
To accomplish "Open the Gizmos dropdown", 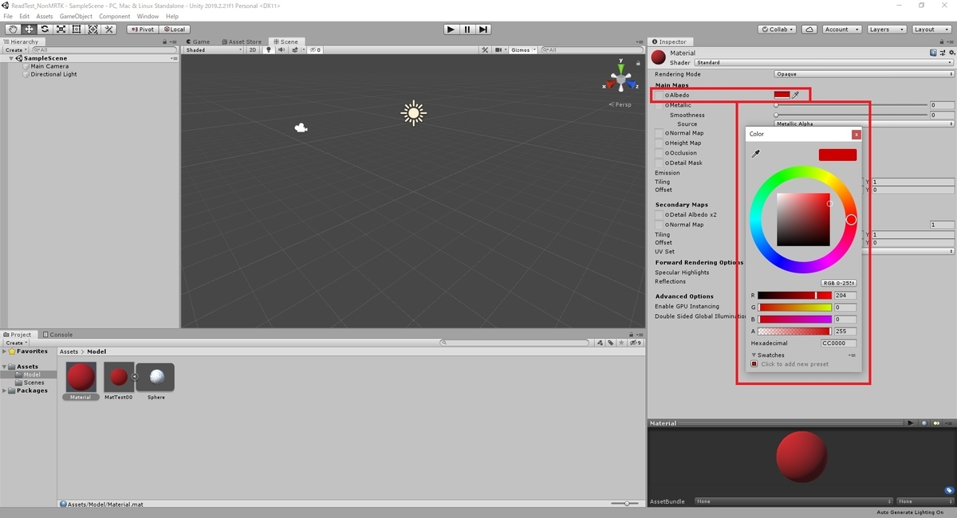I will pos(522,49).
